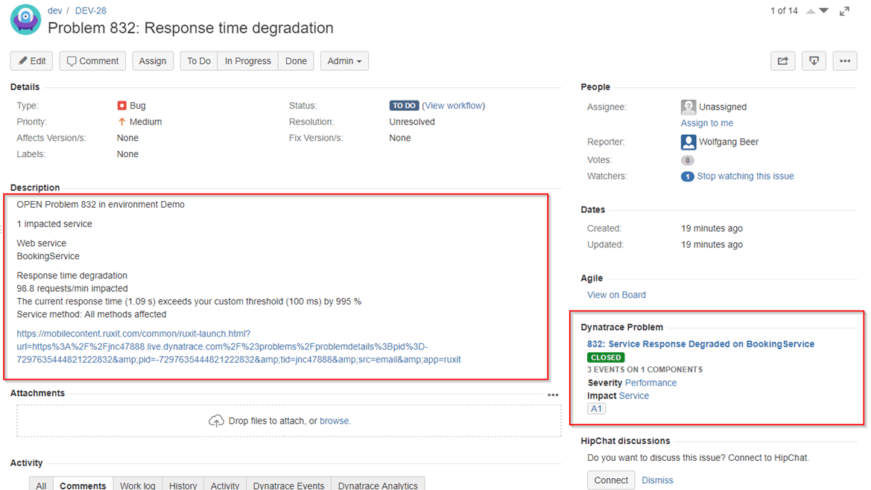871x490 pixels.
Task: Click the Unassigned avatar icon
Action: coord(688,106)
